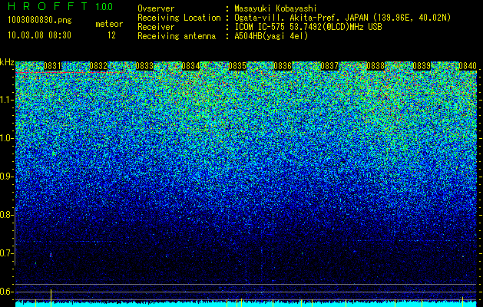
Task: Select the meteor count value 12
Action: (111, 35)
